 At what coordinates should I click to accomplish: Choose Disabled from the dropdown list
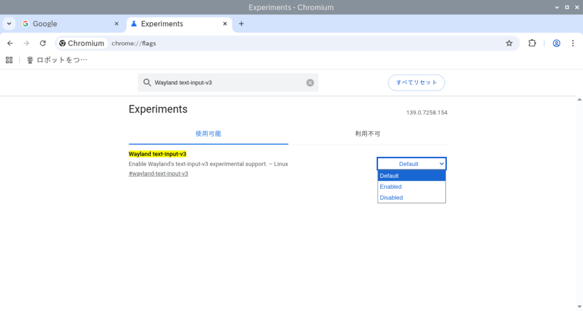392,197
